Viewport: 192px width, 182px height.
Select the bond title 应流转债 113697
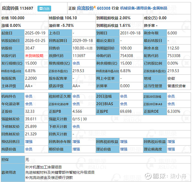point(17,8)
